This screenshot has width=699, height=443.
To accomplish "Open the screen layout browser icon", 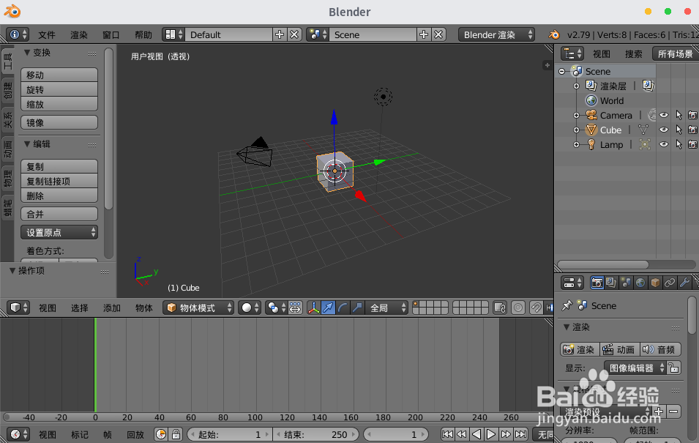I will (173, 34).
